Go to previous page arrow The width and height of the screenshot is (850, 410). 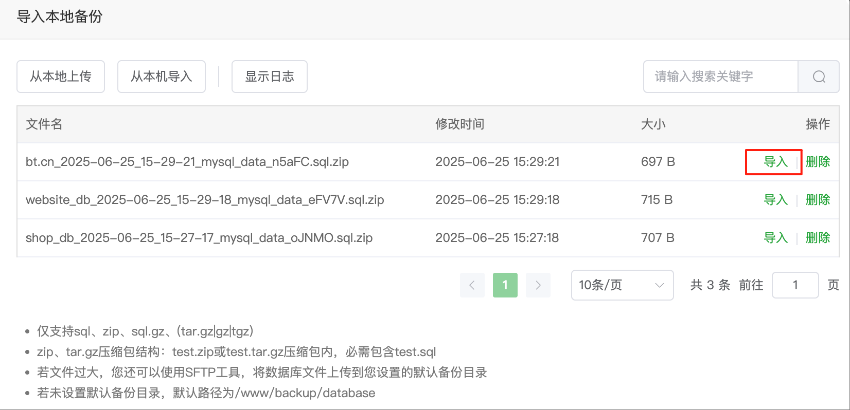(472, 285)
